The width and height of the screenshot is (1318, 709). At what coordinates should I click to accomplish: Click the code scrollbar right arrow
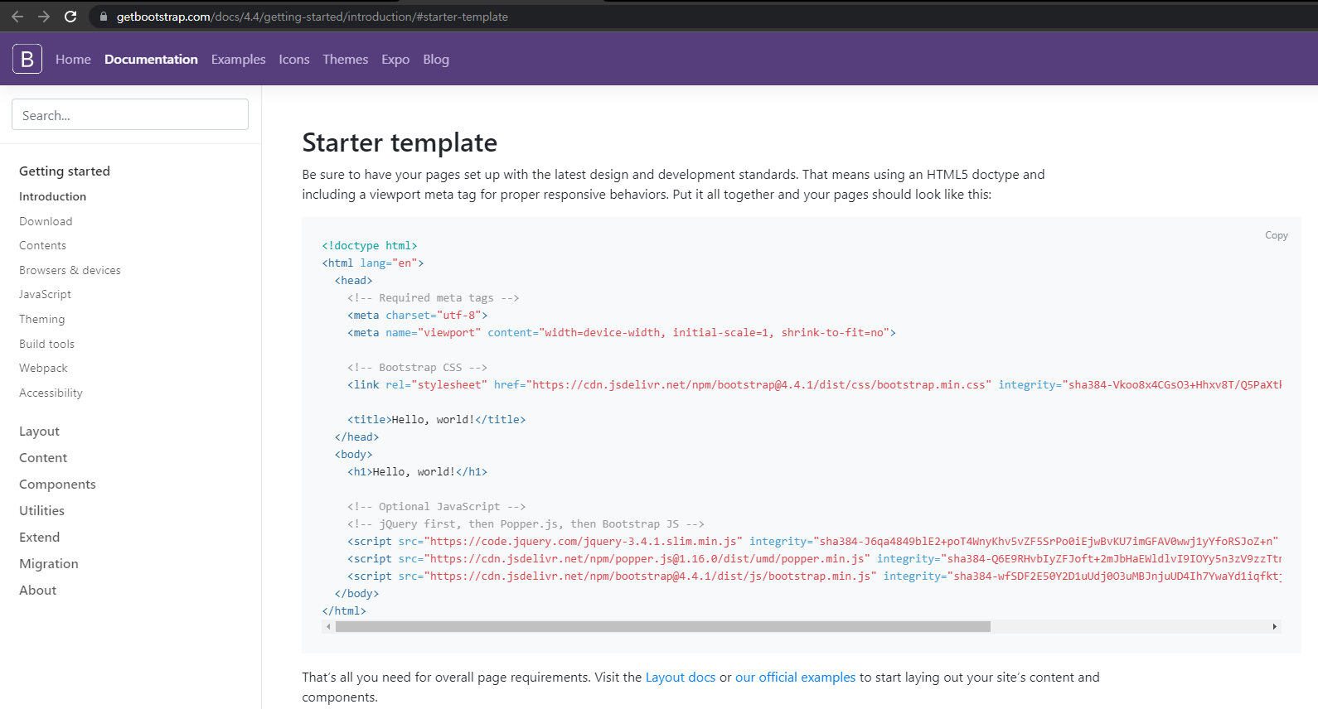pos(1274,627)
